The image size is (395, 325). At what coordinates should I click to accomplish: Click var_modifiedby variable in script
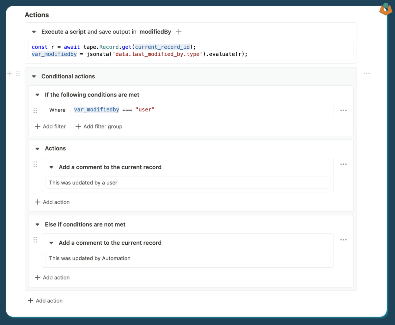[x=54, y=54]
